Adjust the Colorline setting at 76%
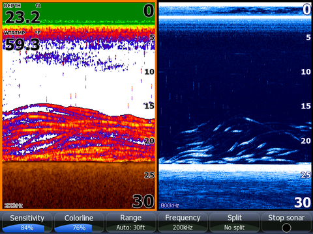The image size is (313, 234). (x=79, y=222)
